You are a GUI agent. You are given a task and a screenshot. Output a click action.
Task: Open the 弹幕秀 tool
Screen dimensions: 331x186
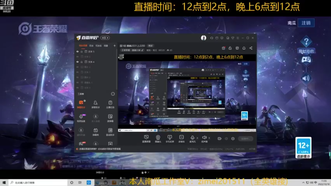click(x=96, y=132)
